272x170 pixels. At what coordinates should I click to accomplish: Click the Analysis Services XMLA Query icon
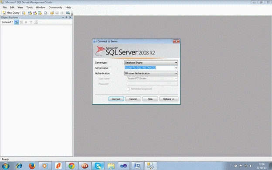tap(40, 13)
